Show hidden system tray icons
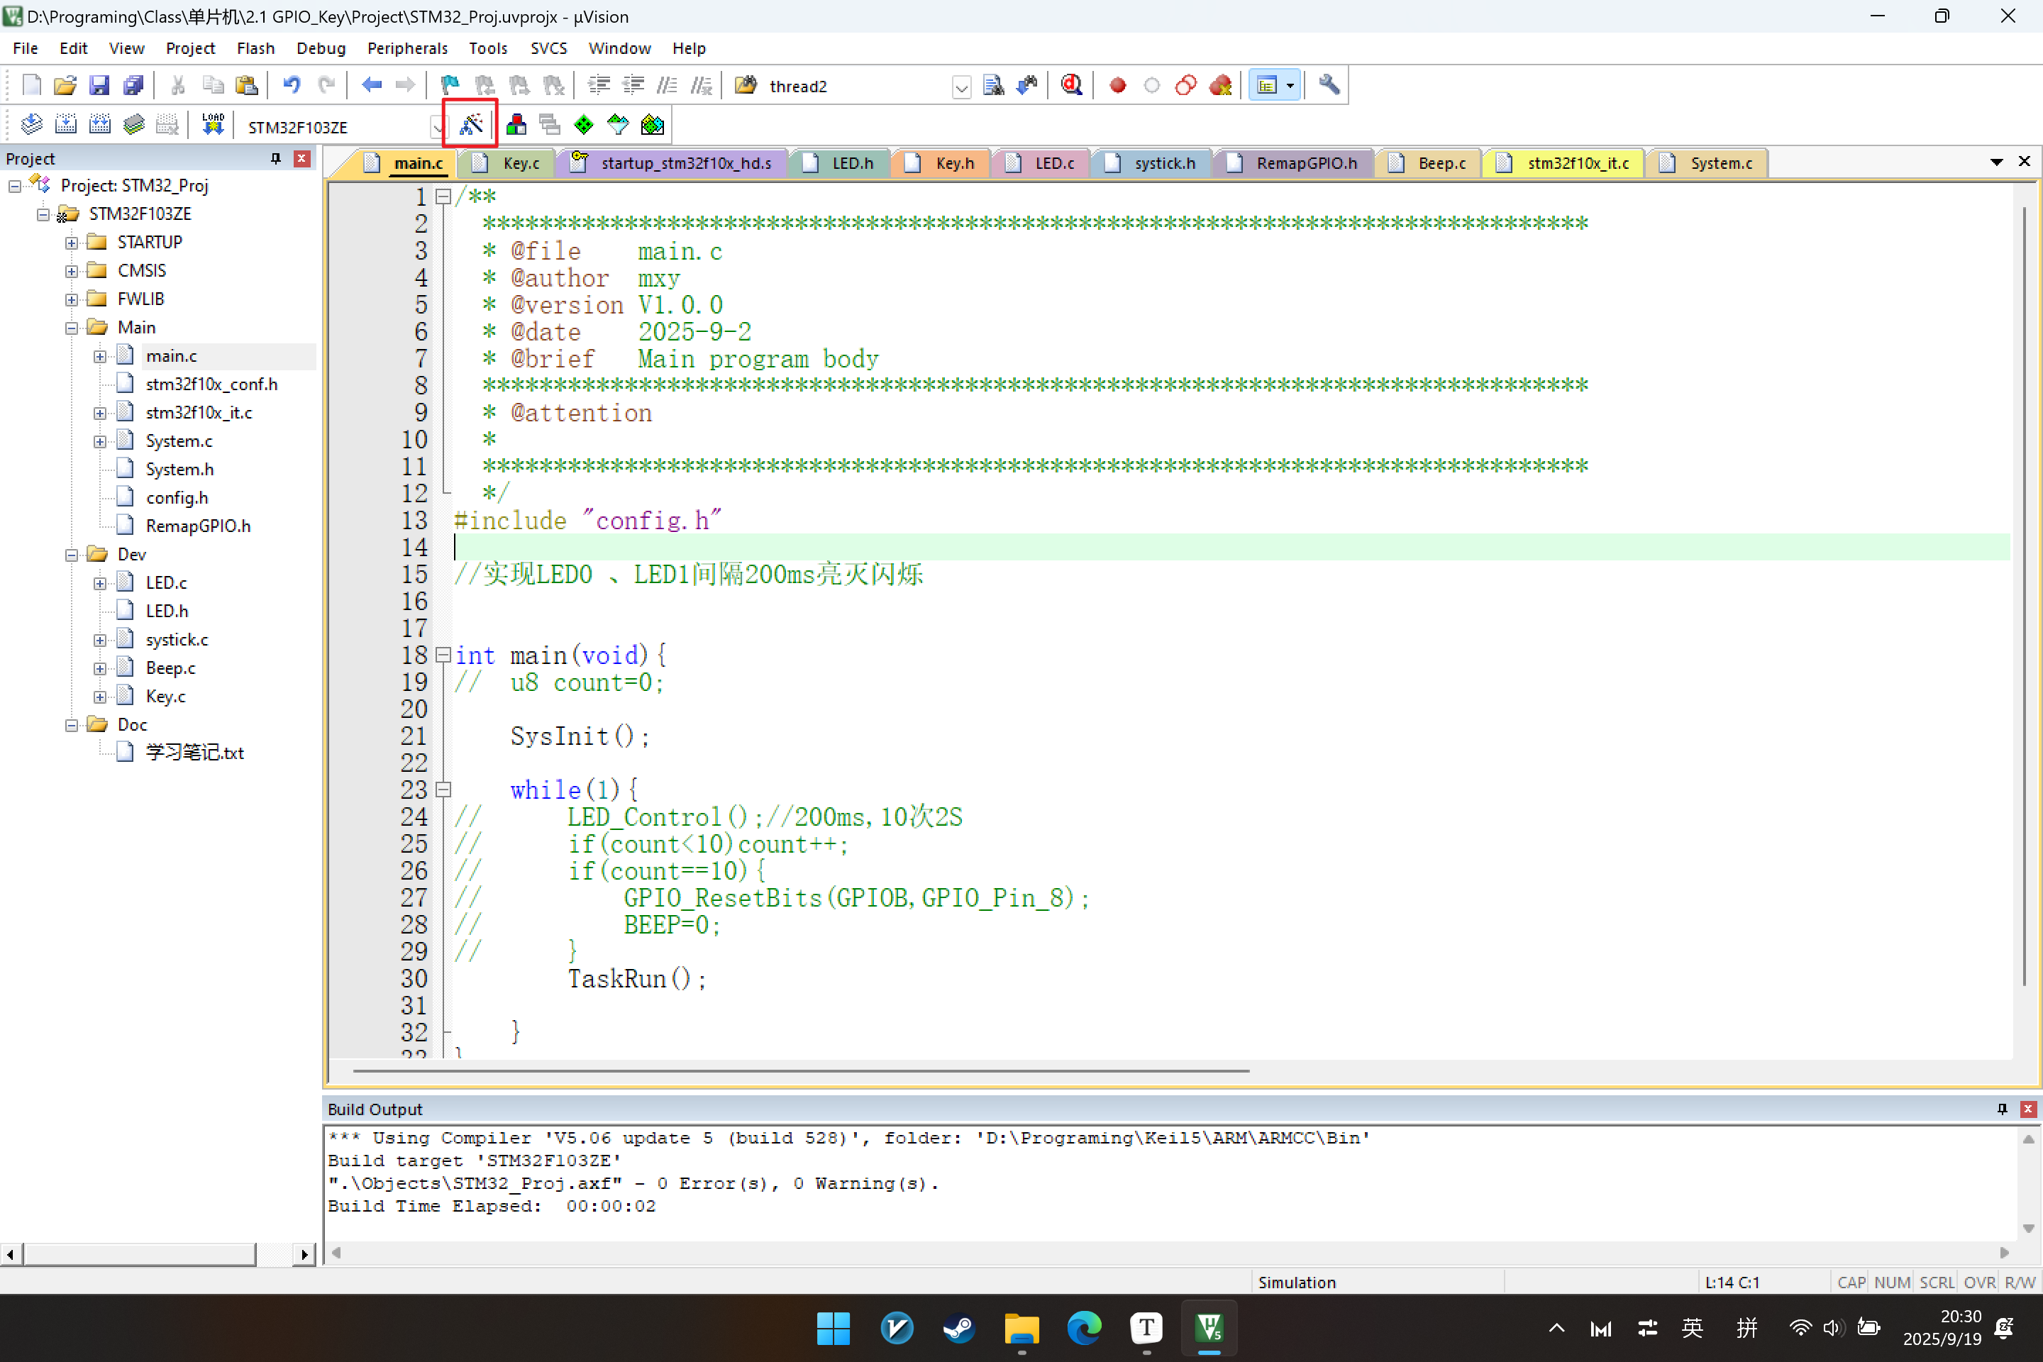The image size is (2043, 1362). (1556, 1328)
